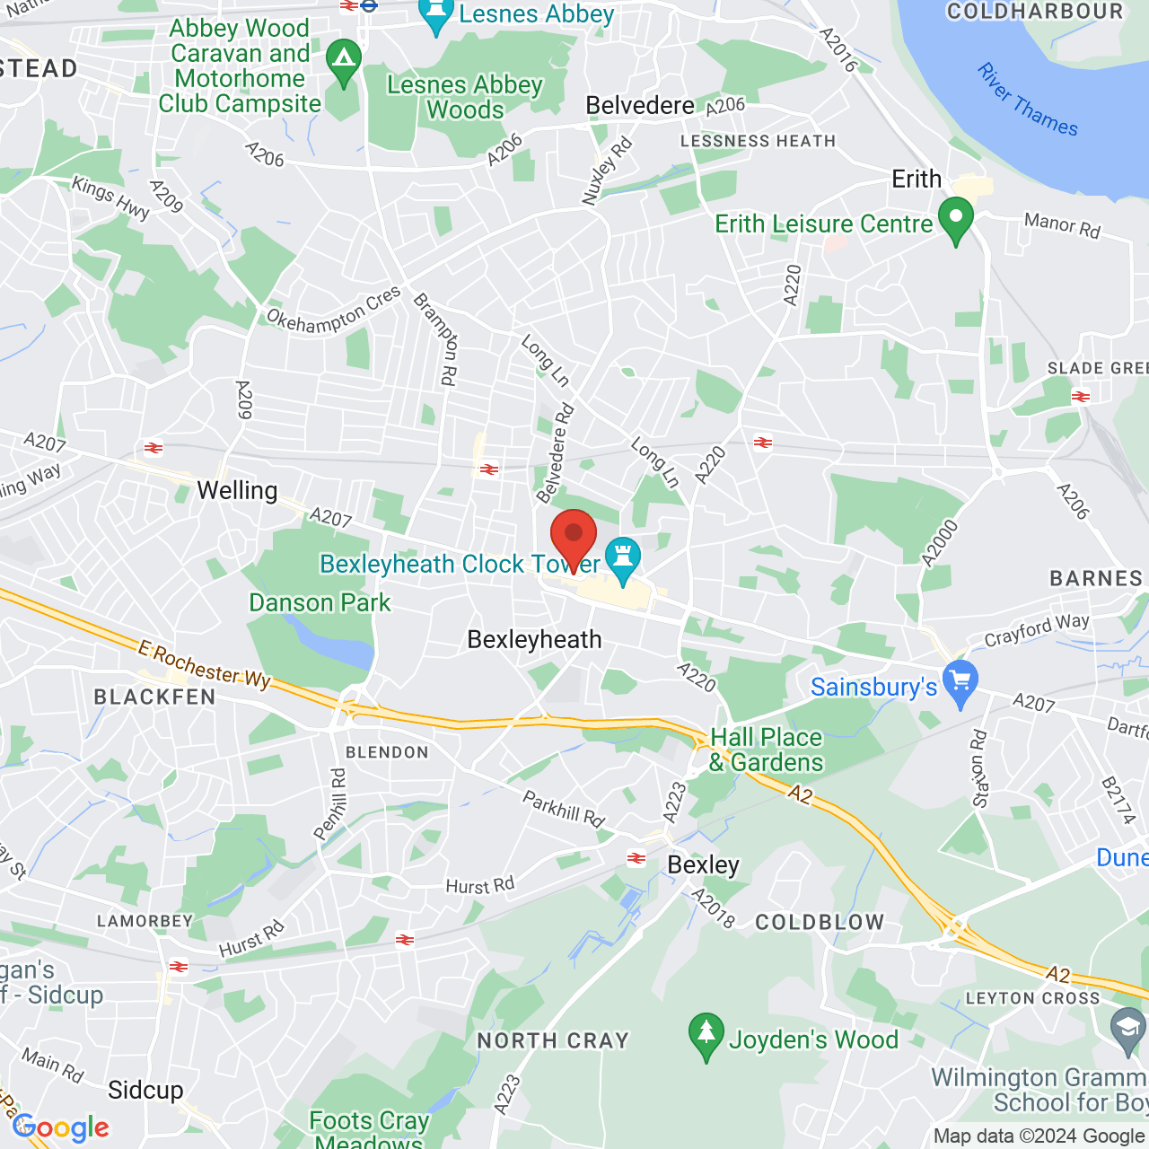This screenshot has width=1149, height=1149.
Task: Click the Hall Place & Gardens label
Action: tap(766, 750)
